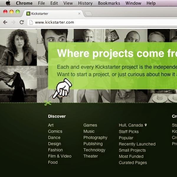The height and width of the screenshot is (177, 177).
Task: Open the Comics category
Action: point(55,131)
